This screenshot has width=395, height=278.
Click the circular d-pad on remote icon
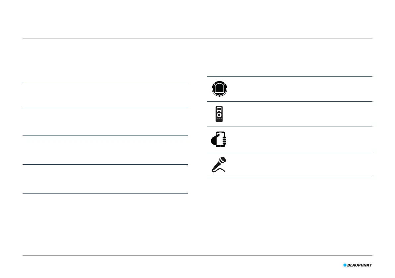[x=219, y=115]
